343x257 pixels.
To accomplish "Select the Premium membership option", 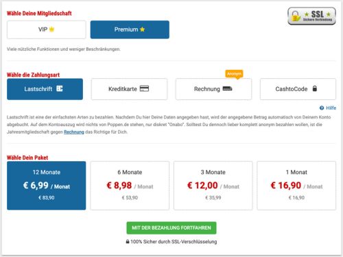I will coord(130,29).
